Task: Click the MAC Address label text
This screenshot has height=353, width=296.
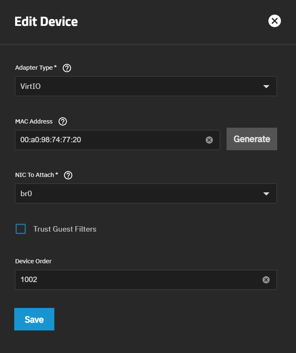Action: pos(34,121)
